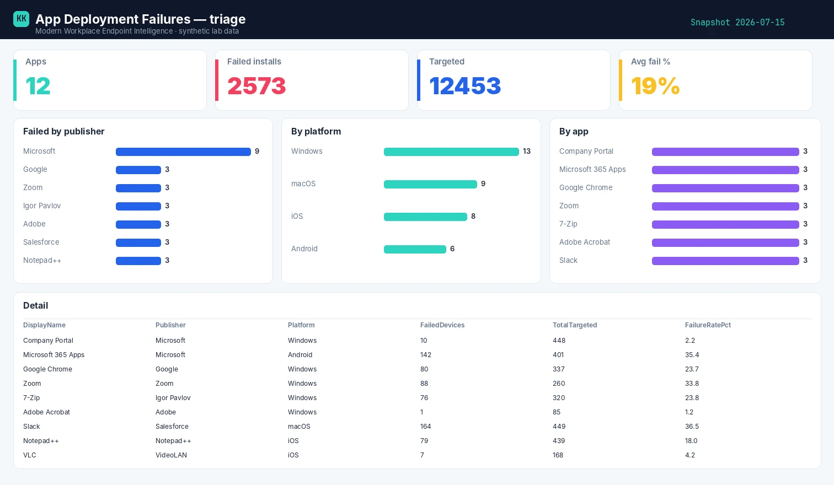Select the Snapshot 2026-07-15 date label
The width and height of the screenshot is (834, 485).
pyautogui.click(x=737, y=23)
